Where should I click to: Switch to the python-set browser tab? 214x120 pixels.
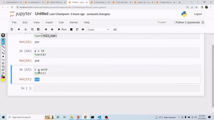pyautogui.click(x=143, y=2)
